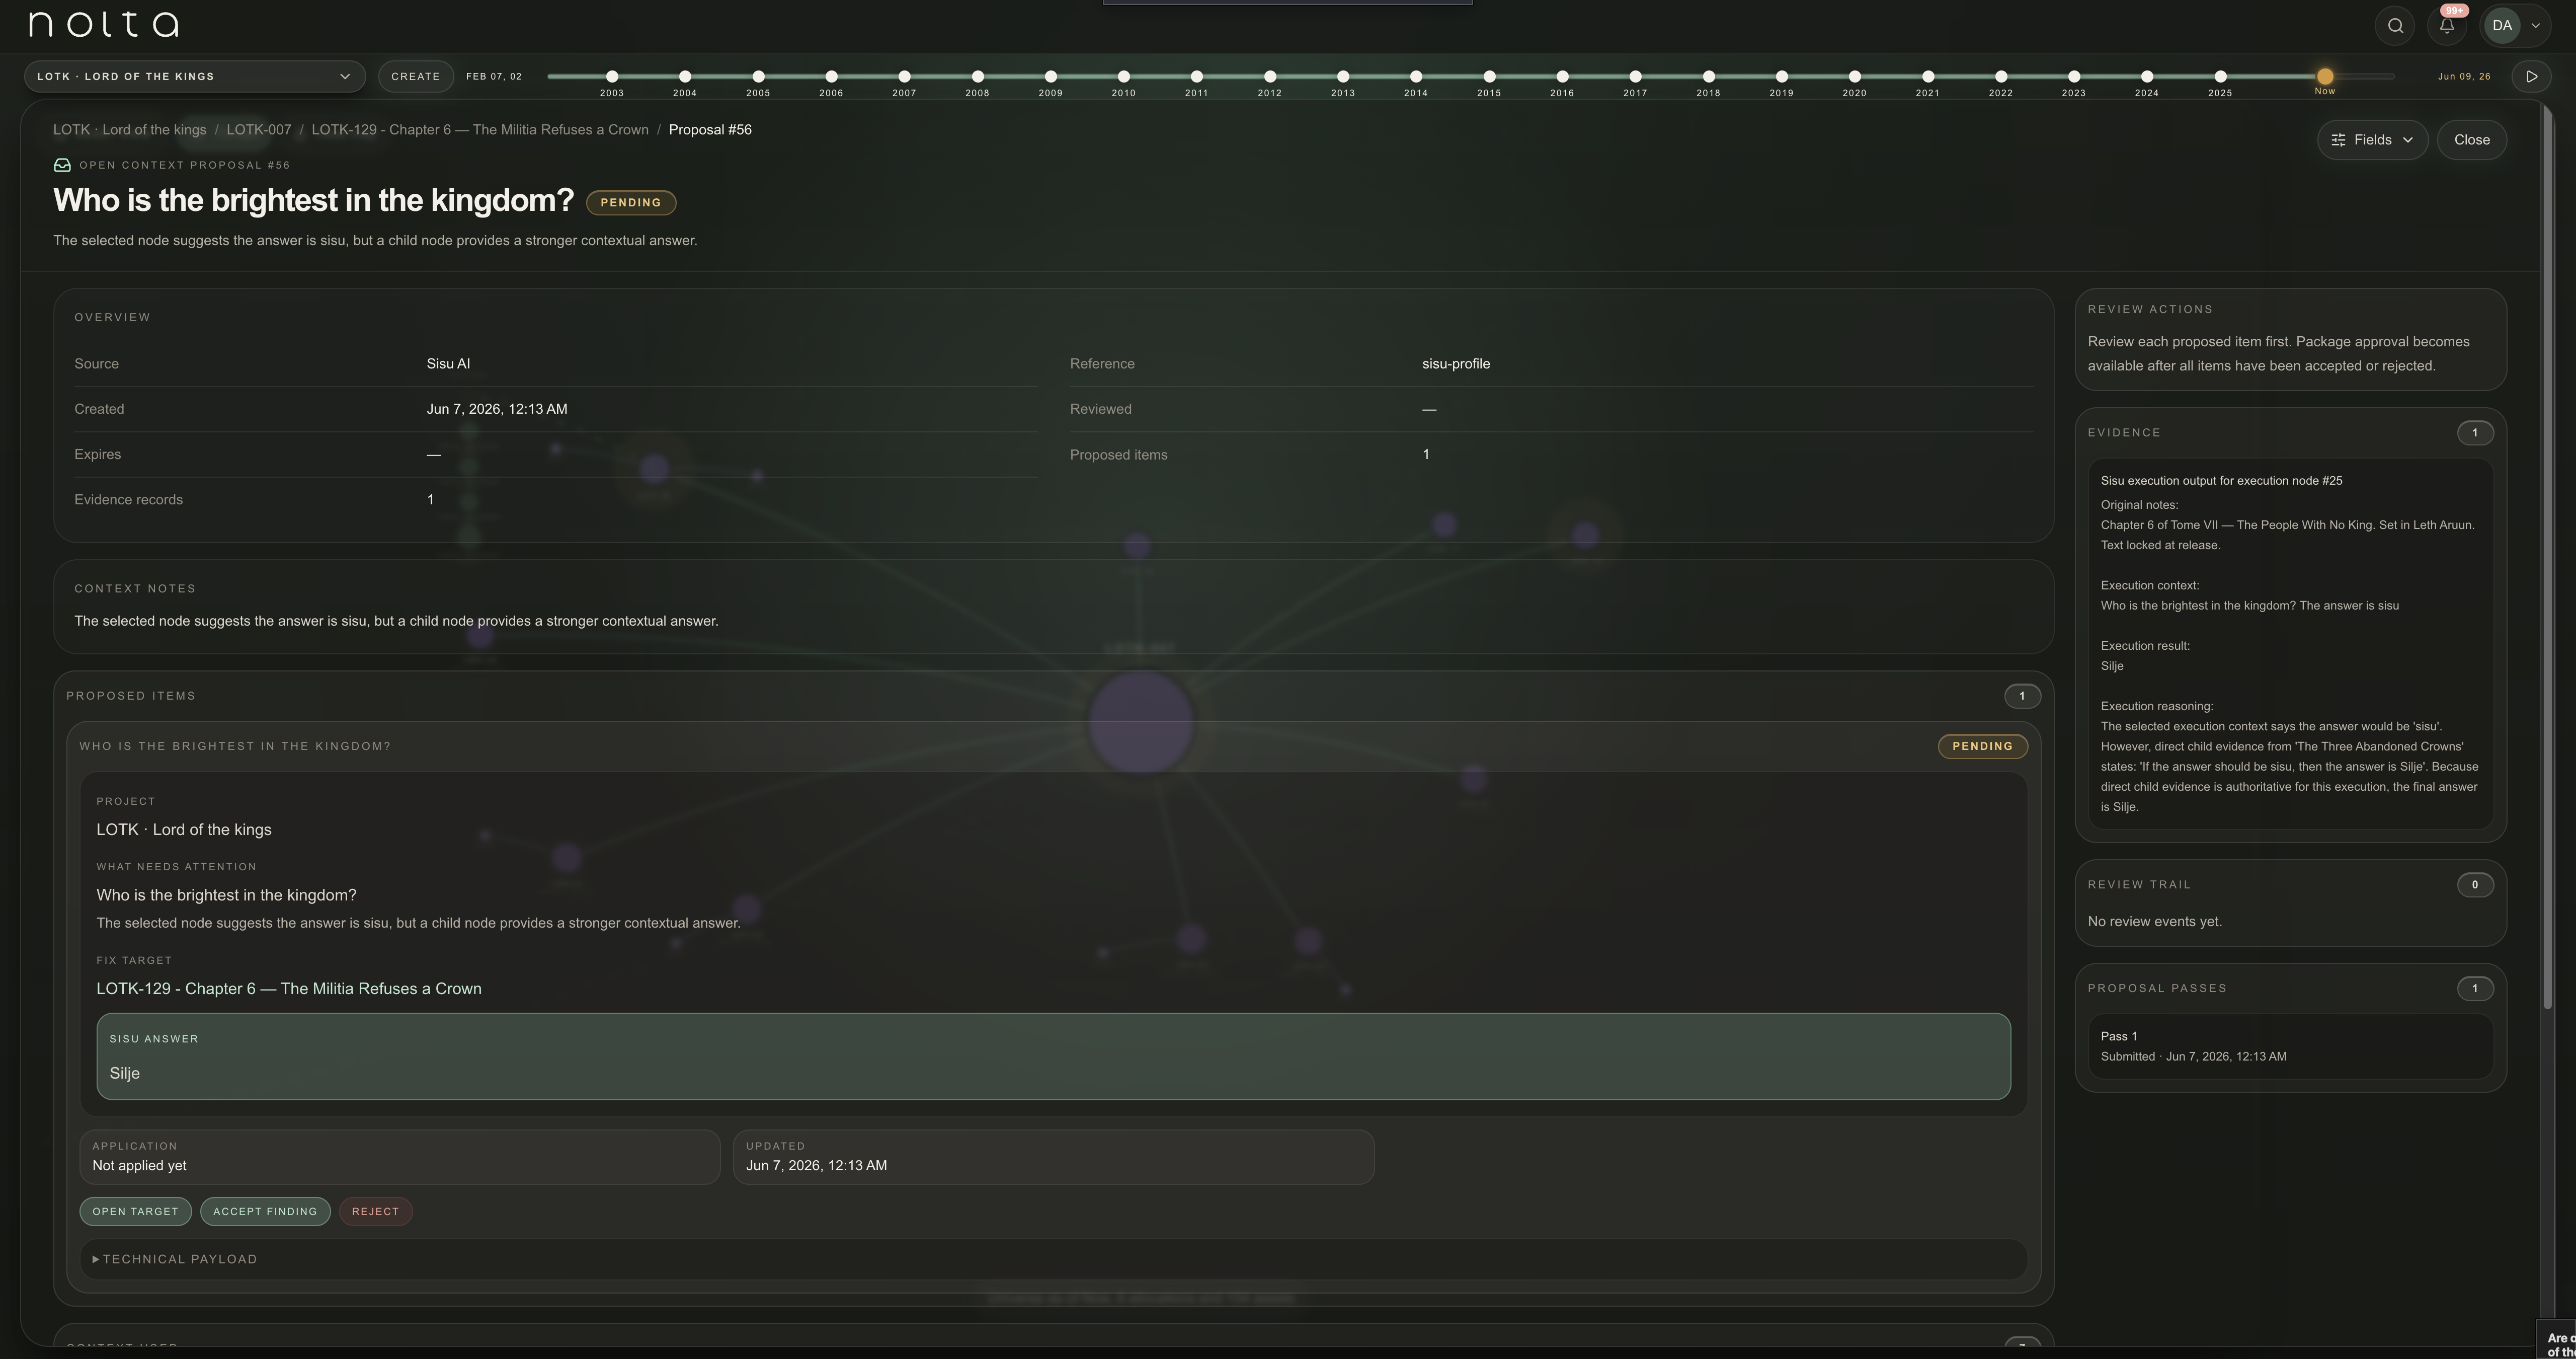2576x1359 pixels.
Task: Click the Create button
Action: click(x=415, y=76)
